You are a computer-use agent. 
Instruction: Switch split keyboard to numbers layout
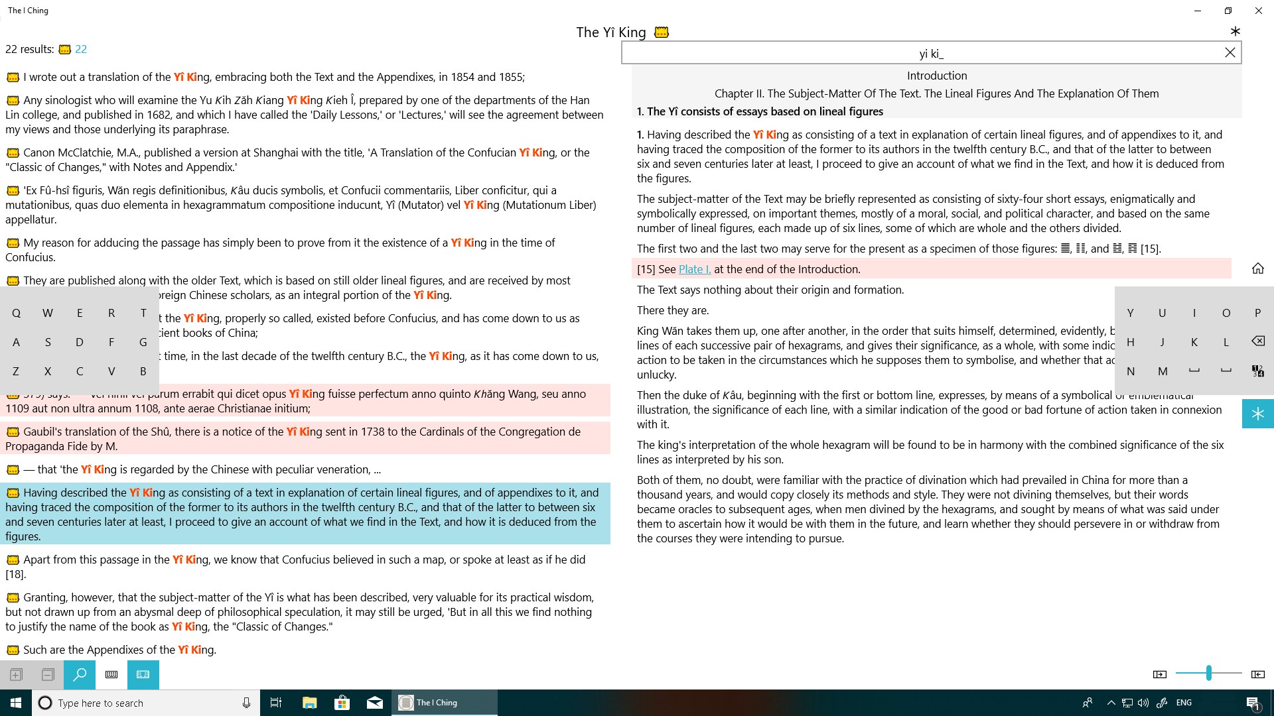1257,371
